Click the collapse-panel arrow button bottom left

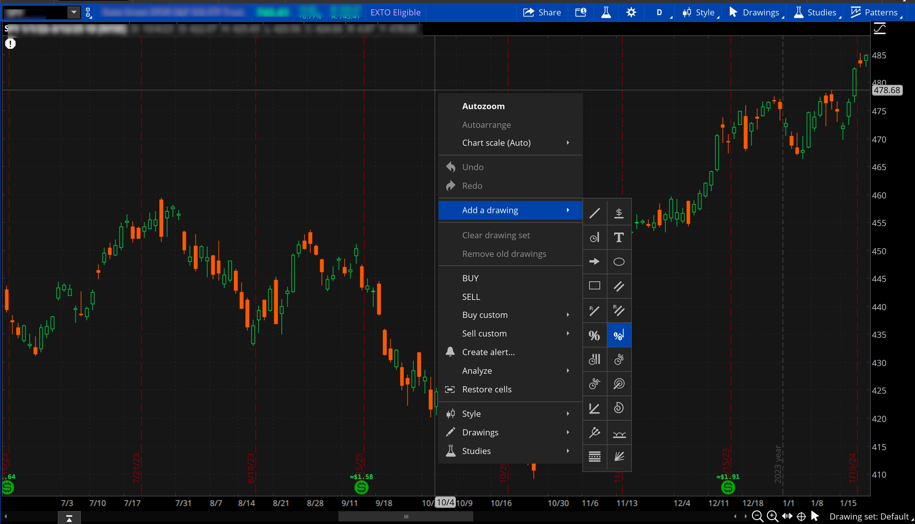[x=69, y=518]
